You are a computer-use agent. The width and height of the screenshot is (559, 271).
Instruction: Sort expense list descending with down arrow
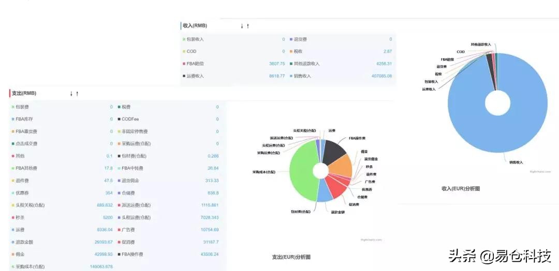[x=71, y=93]
